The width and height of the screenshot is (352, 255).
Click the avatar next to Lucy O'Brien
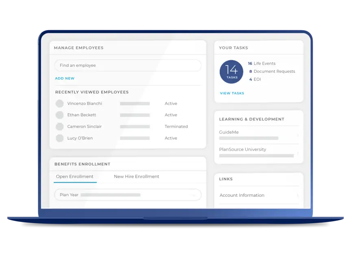click(x=60, y=138)
